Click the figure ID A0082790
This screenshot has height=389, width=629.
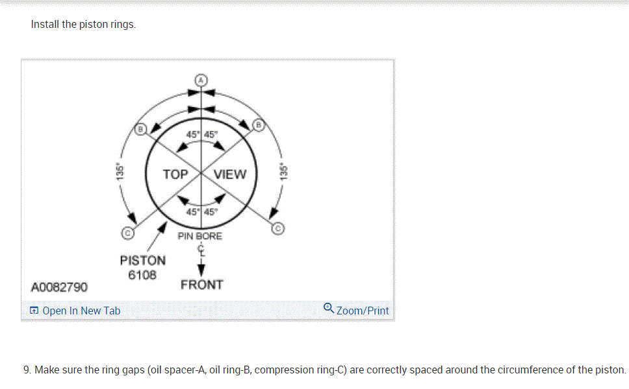(60, 287)
